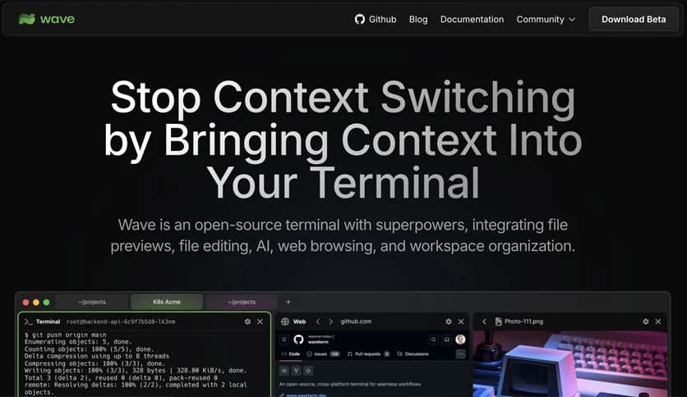The width and height of the screenshot is (687, 397).
Task: Select the first ~/projects tab
Action: pos(92,302)
